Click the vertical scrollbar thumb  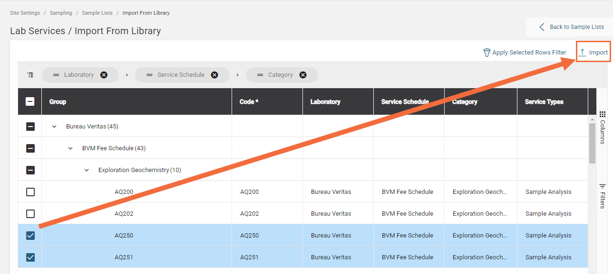(592, 143)
